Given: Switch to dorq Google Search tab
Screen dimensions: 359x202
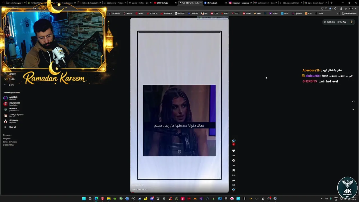Looking at the screenshot, I should coord(316,3).
